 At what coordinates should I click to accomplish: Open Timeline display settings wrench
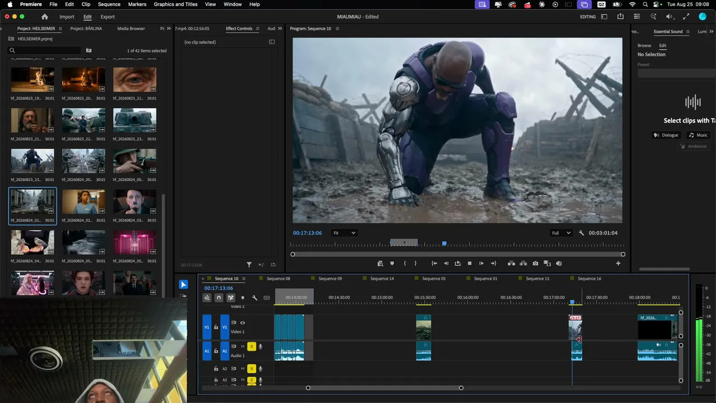point(255,298)
